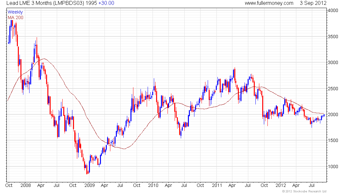Click the 2500 price axis label
The height and width of the screenshot is (194, 357).
(x=333, y=89)
